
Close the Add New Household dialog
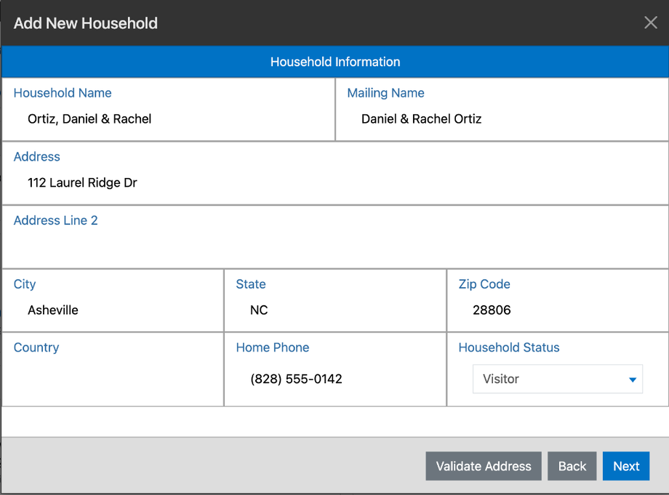tap(650, 23)
